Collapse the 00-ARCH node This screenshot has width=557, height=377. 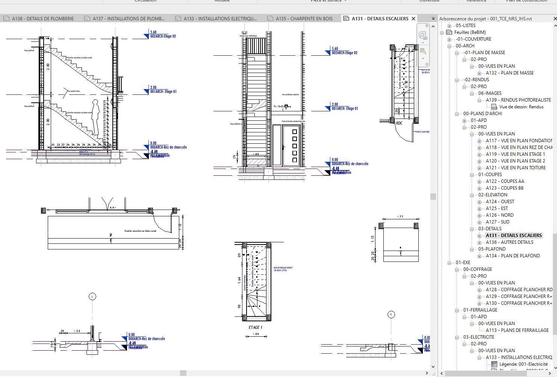point(449,46)
